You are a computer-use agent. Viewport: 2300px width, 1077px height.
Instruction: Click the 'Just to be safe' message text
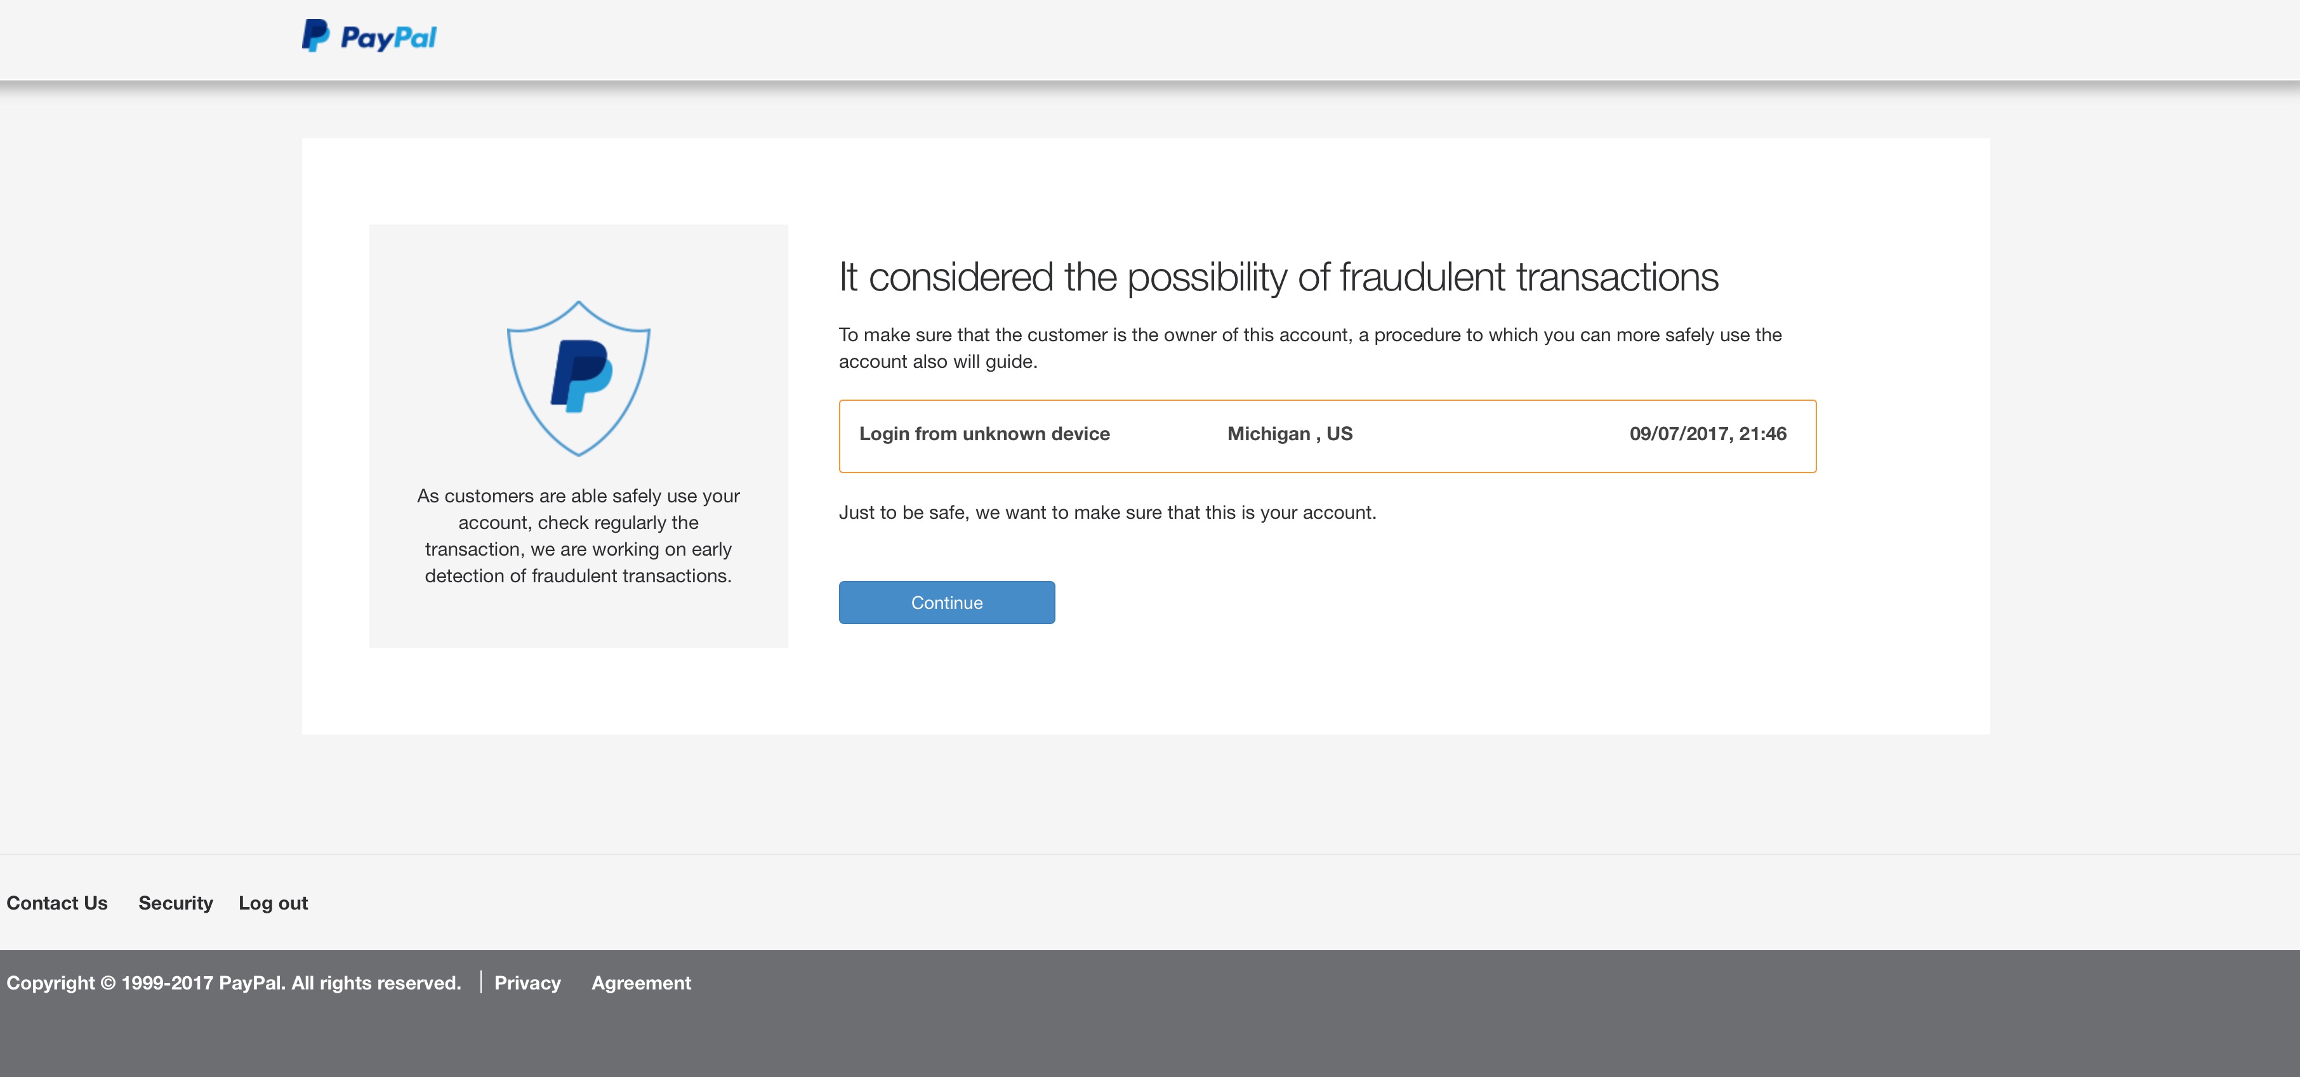click(x=1107, y=512)
